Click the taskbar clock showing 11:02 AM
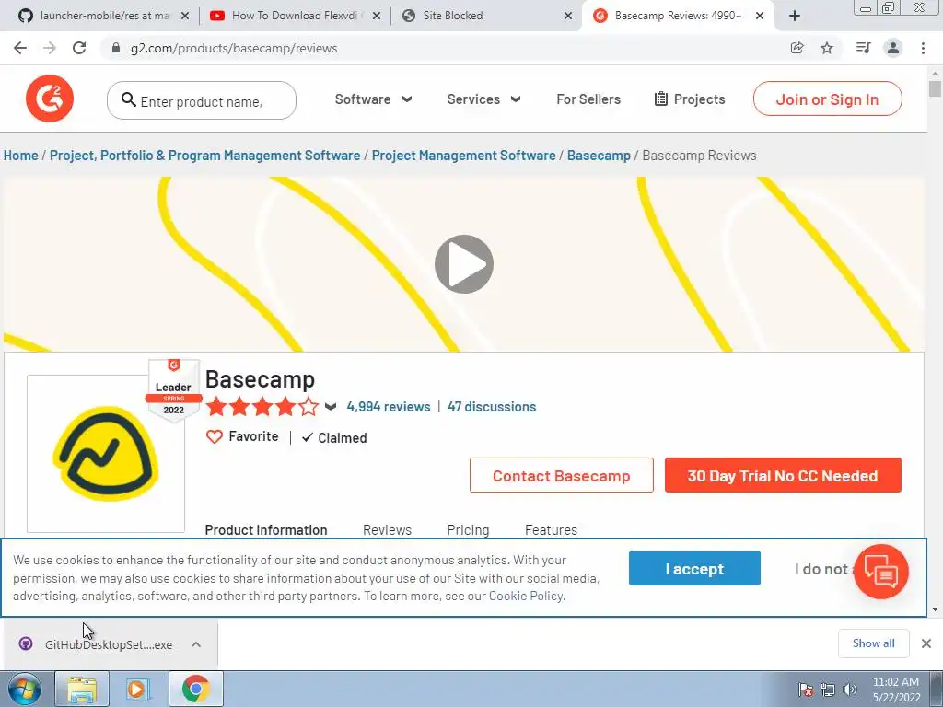943x707 pixels. 896,690
